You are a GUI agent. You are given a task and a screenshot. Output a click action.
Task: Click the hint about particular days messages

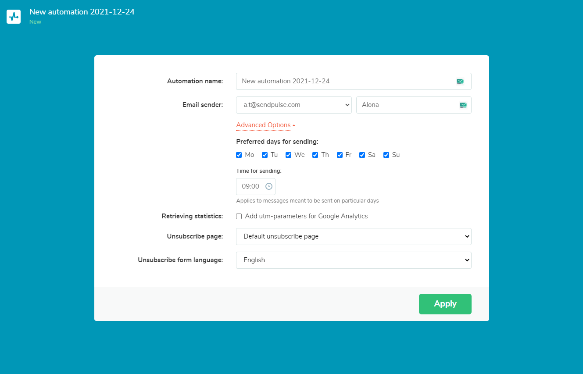pyautogui.click(x=308, y=201)
